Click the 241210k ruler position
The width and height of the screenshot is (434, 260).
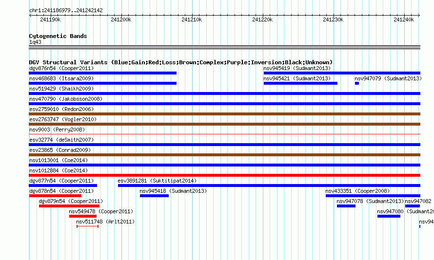[192, 19]
